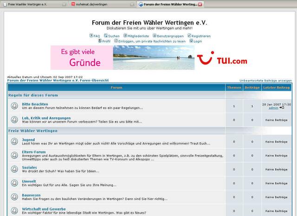Click the Mitgliederliste icon
Image resolution: width=297 pixels, height=216 pixels.
[x=125, y=35]
